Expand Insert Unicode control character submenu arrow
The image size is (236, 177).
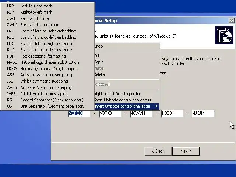[156, 106]
